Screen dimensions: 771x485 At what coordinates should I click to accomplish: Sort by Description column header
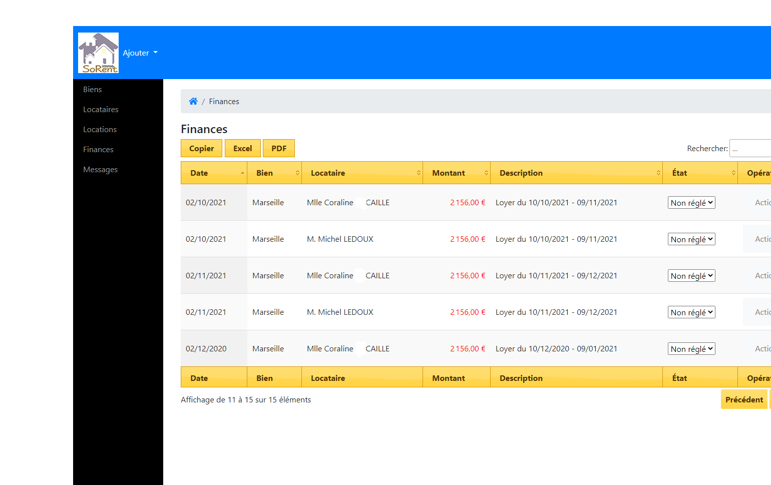pos(576,173)
